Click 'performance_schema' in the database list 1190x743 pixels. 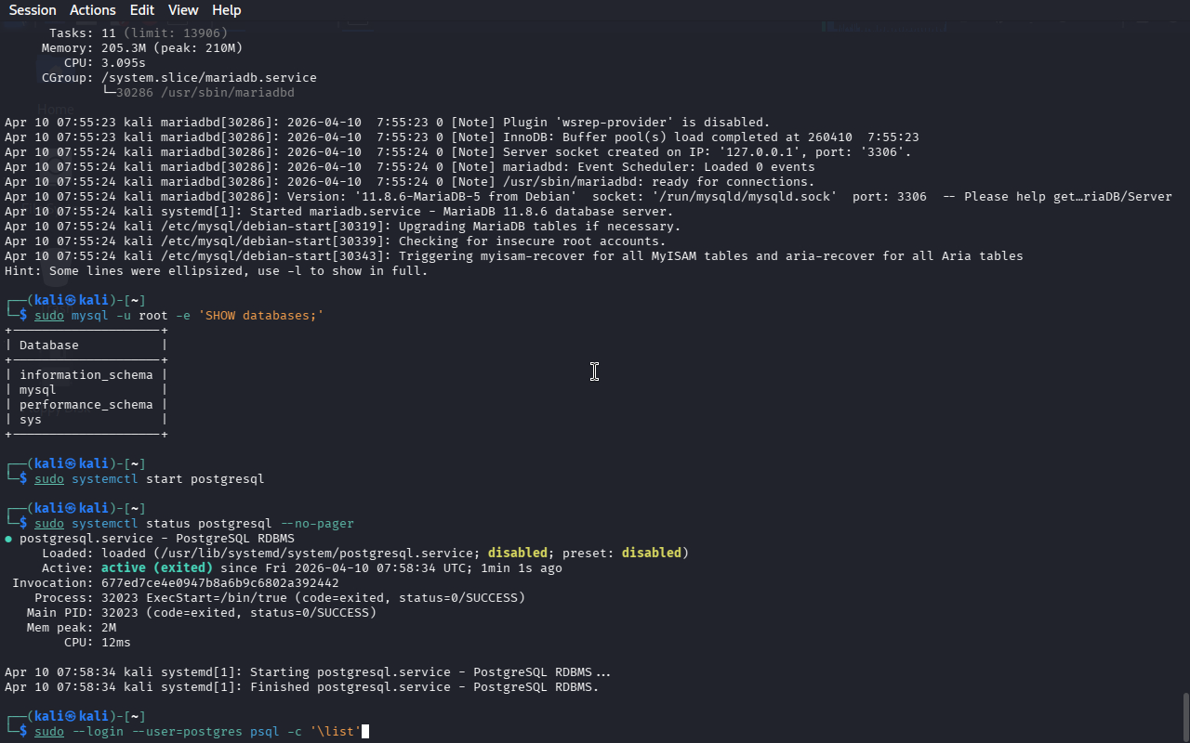(x=86, y=405)
